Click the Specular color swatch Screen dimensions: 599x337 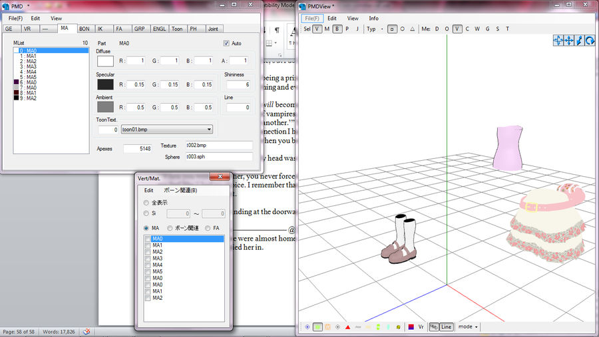point(105,84)
